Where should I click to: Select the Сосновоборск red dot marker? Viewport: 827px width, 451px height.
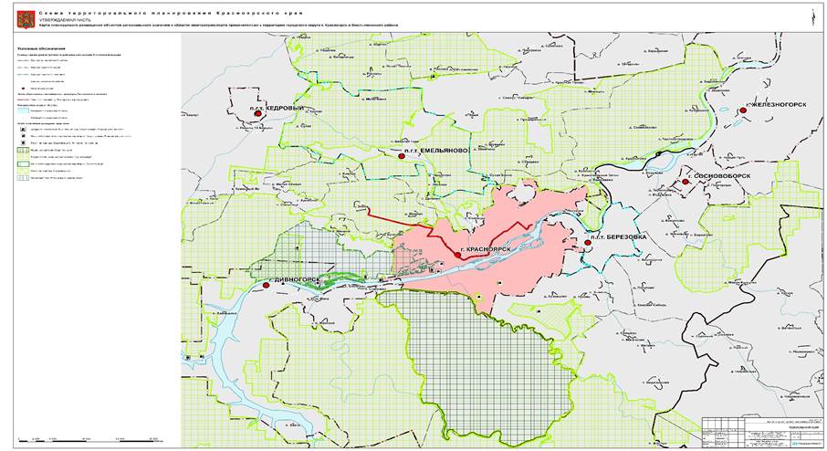(x=686, y=182)
